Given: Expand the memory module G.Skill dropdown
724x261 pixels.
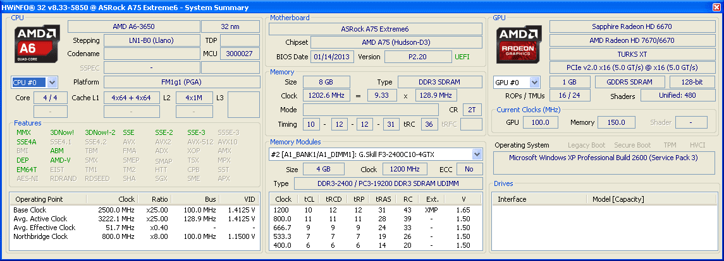Looking at the screenshot, I should 477,154.
